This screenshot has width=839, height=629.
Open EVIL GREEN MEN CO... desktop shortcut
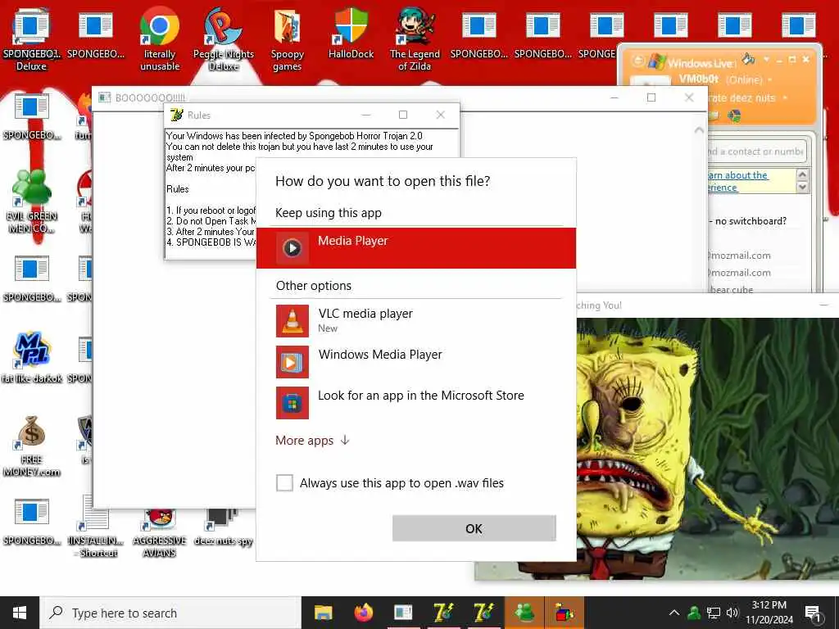32,201
